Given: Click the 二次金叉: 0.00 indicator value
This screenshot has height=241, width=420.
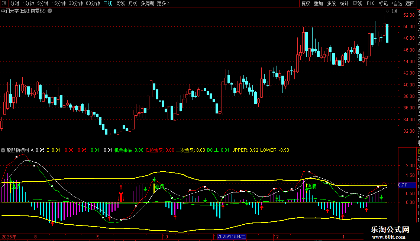Looking at the screenshot, I should point(190,150).
